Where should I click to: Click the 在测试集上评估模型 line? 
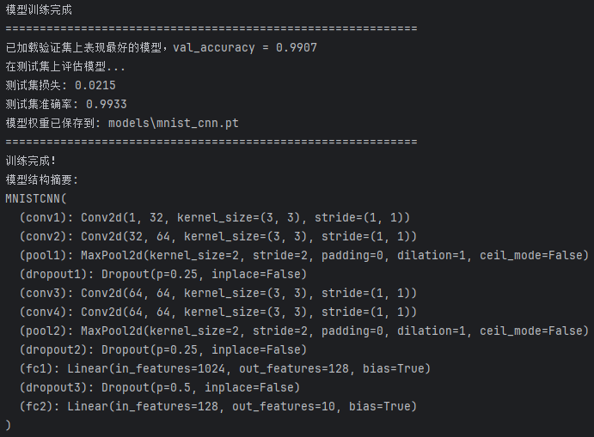coord(65,66)
